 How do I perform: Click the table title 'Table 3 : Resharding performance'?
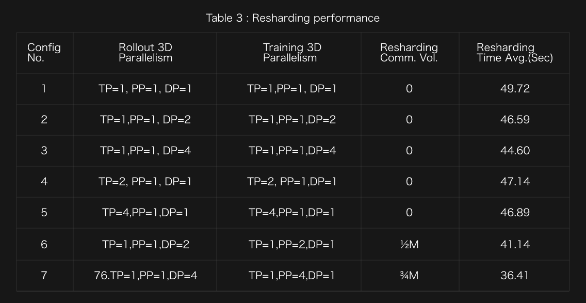point(292,18)
